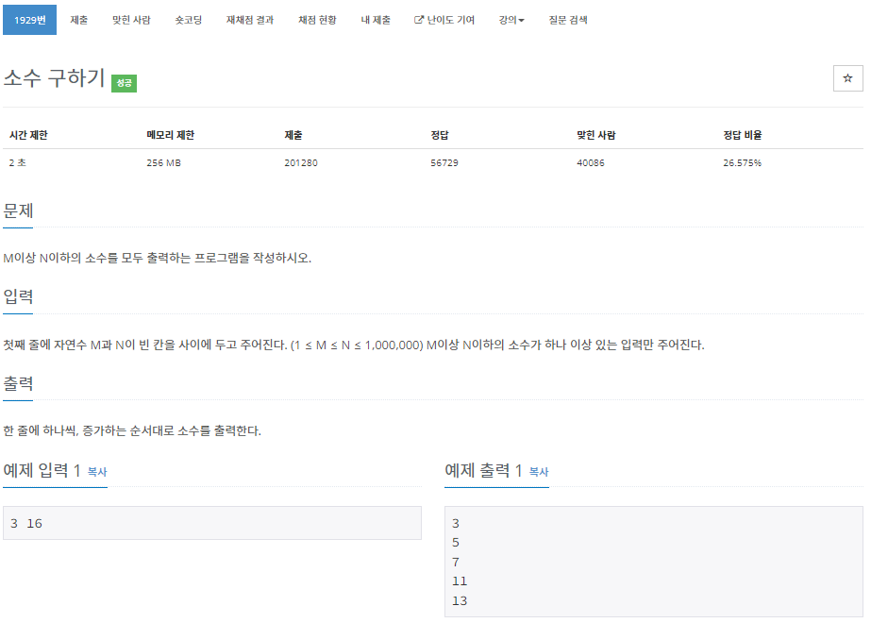Image resolution: width=871 pixels, height=623 pixels.
Task: Click the output value '13'
Action: (460, 600)
